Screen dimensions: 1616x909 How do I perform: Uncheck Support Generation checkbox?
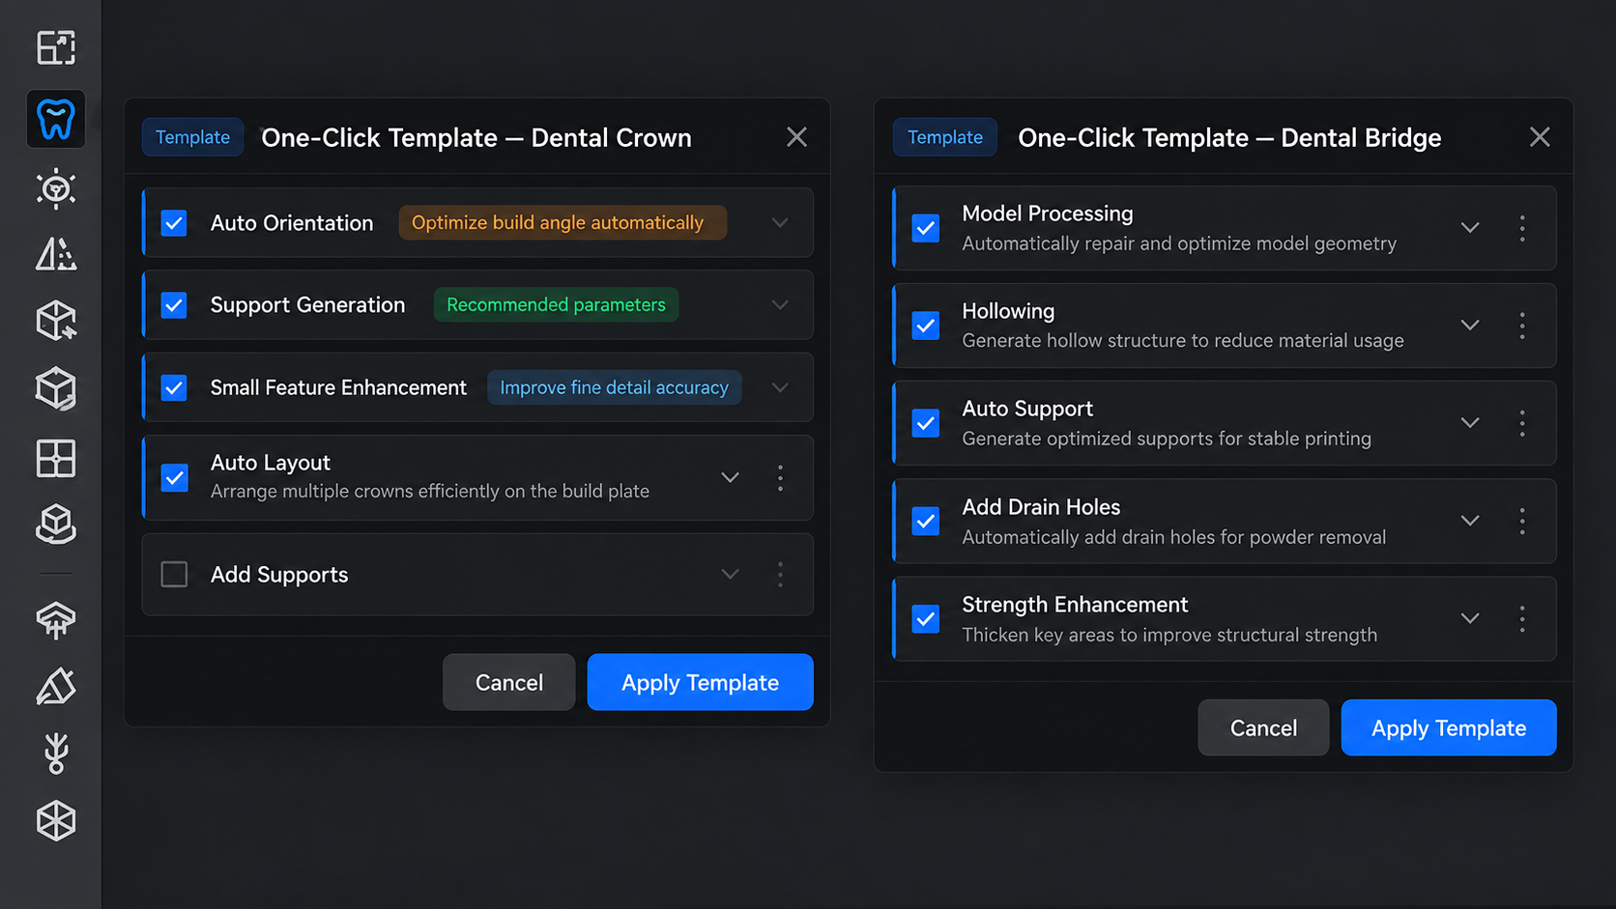(x=174, y=305)
